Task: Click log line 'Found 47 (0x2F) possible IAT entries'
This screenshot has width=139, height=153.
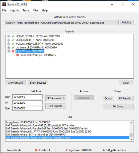Action: click(x=41, y=125)
